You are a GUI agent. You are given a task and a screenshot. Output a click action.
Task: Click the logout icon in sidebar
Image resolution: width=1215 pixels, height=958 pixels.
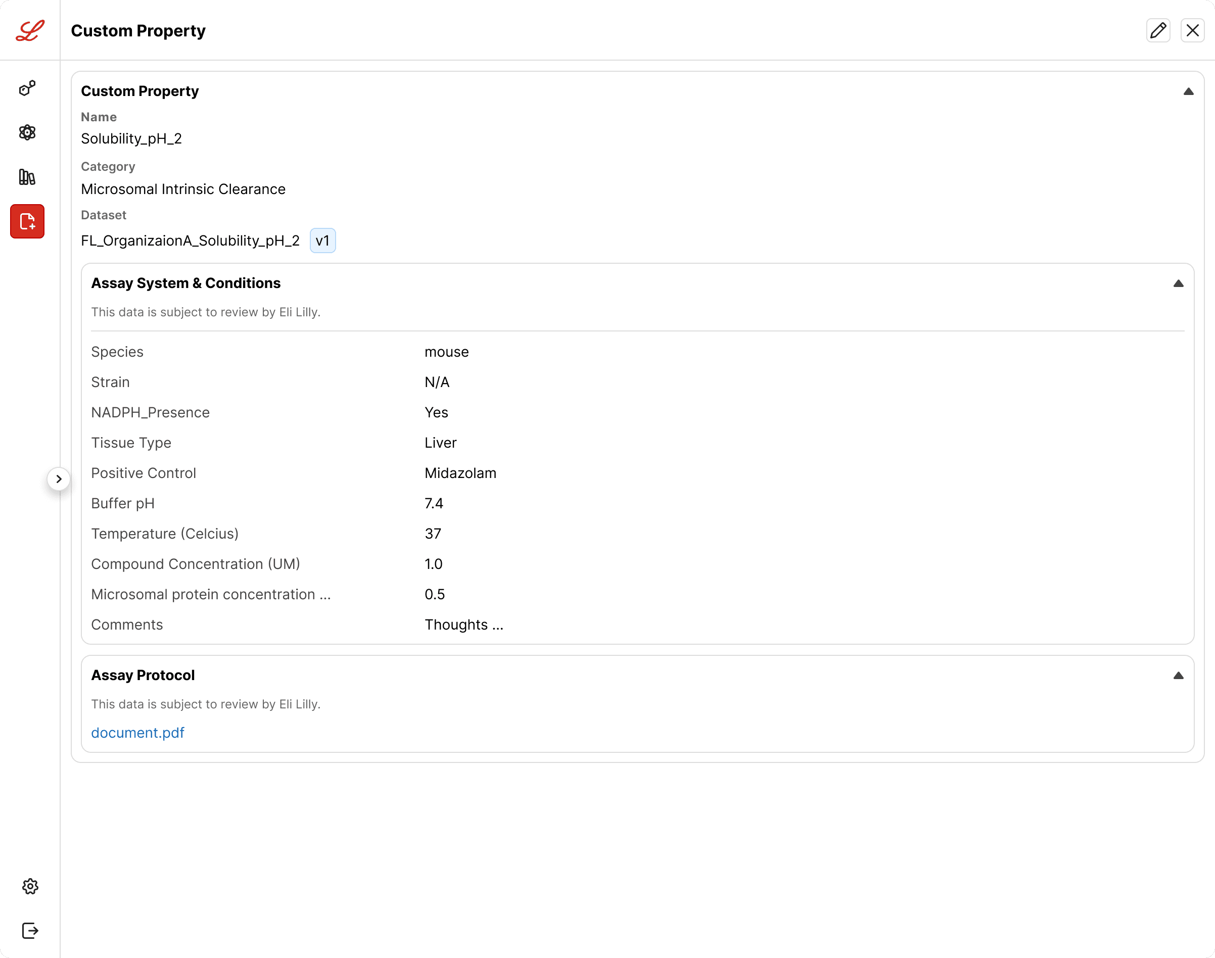(x=30, y=931)
